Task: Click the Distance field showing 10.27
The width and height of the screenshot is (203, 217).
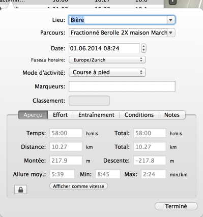Action: pos(66,147)
